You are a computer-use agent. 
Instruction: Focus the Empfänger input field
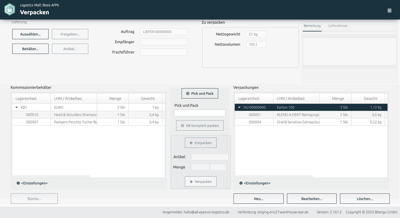tap(164, 42)
